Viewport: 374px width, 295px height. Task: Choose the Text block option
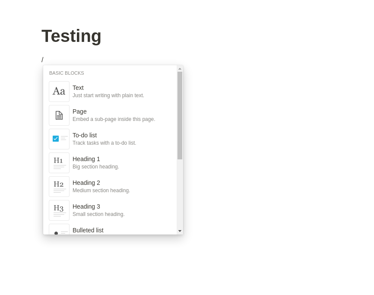pyautogui.click(x=108, y=91)
